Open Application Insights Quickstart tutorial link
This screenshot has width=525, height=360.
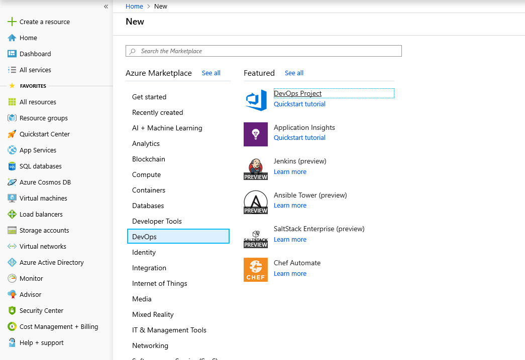299,138
